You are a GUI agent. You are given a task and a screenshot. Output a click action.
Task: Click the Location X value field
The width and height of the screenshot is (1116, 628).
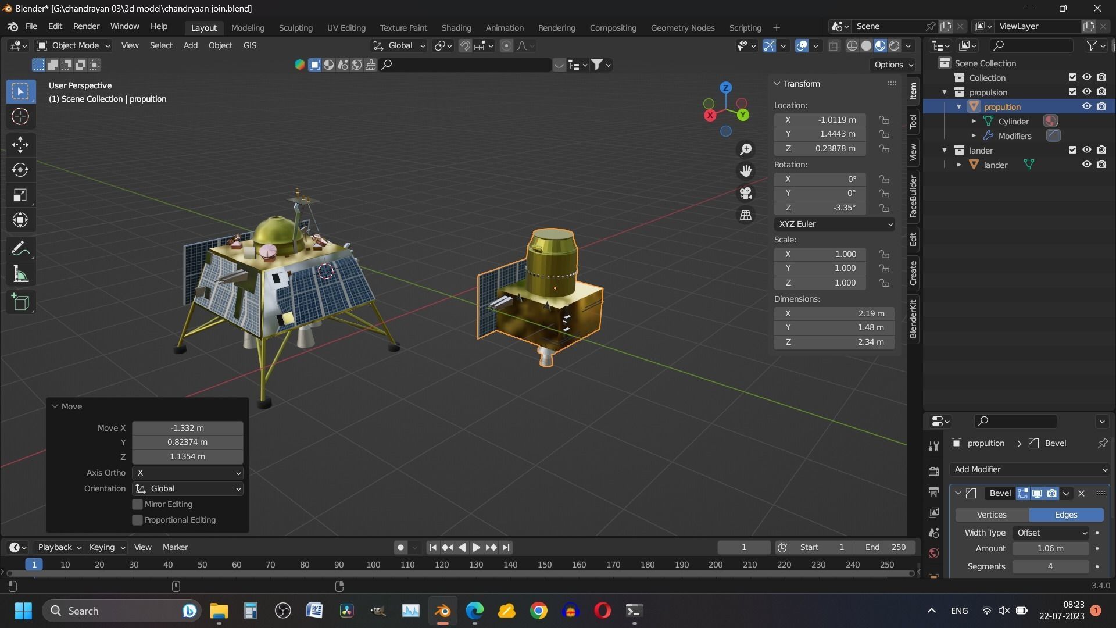[821, 120]
